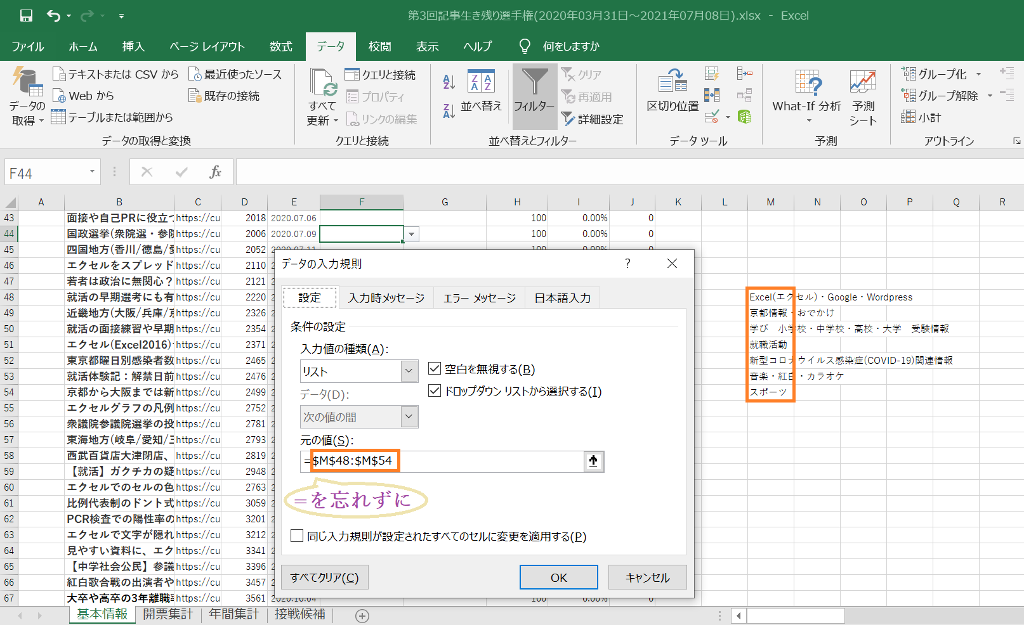Click the help question mark in the dialog

tap(627, 264)
